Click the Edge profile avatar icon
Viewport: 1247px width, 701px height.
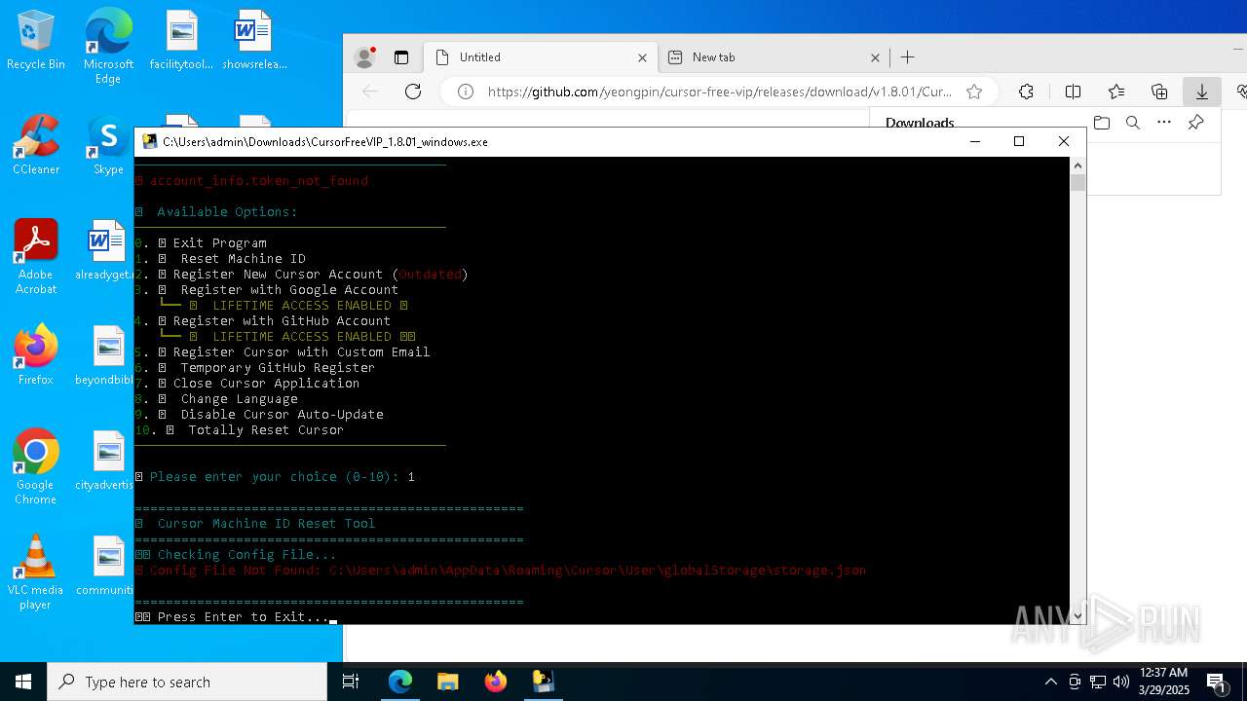(365, 57)
